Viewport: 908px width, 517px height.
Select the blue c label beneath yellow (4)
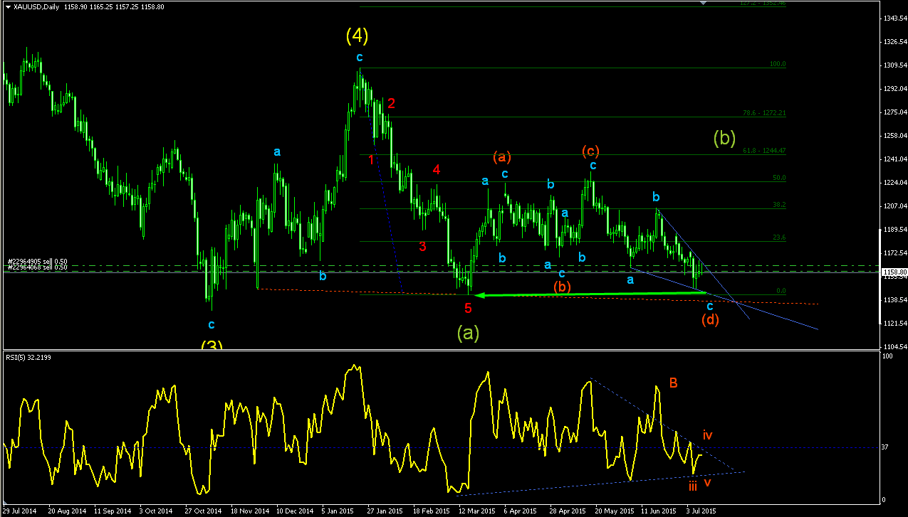[360, 56]
